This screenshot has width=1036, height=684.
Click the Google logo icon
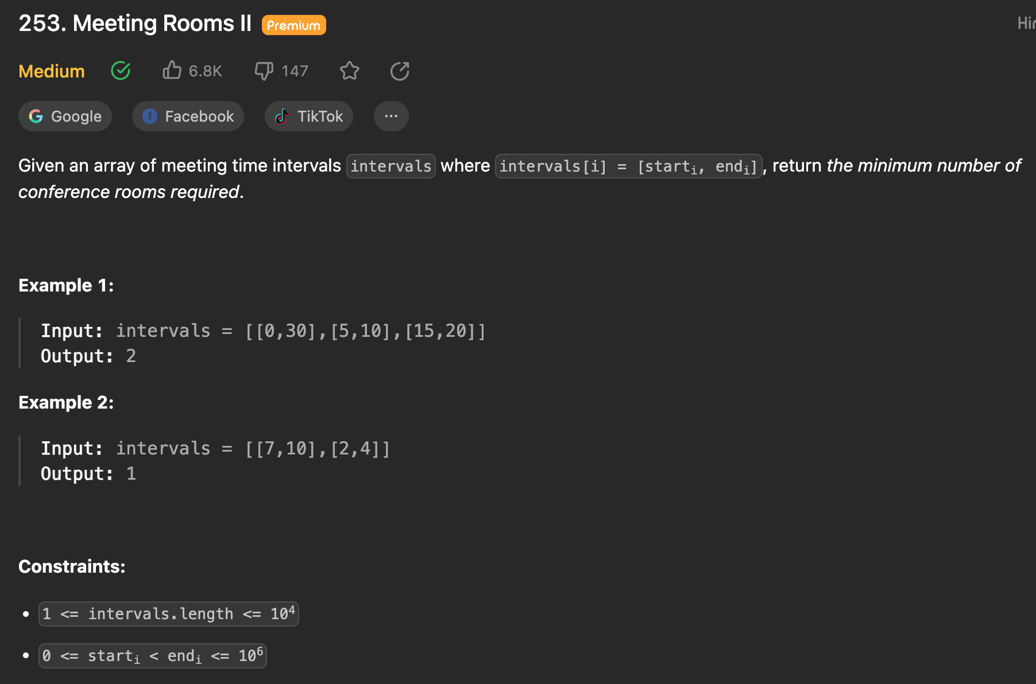point(36,116)
